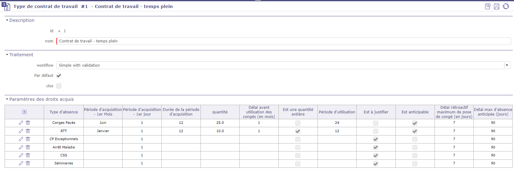Click the Type d'absence column header

[63, 112]
